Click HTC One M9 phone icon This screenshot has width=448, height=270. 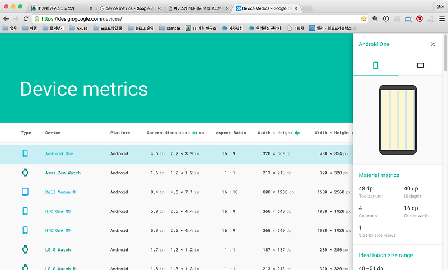[x=25, y=230]
